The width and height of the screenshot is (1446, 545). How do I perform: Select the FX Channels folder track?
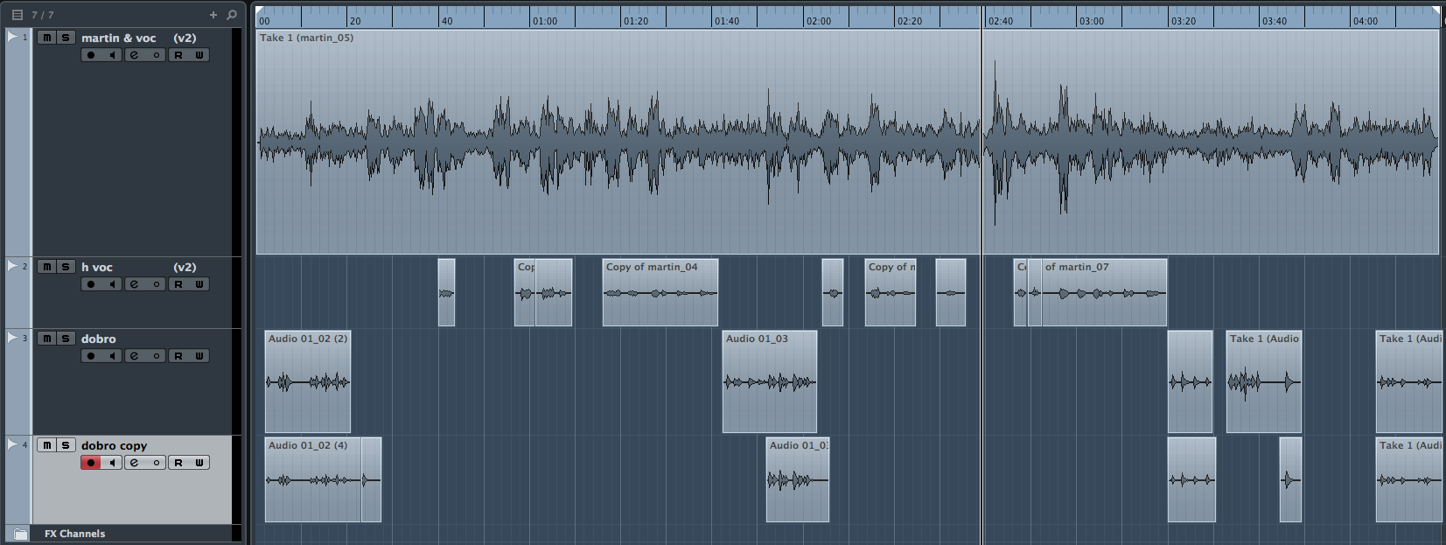pyautogui.click(x=75, y=534)
